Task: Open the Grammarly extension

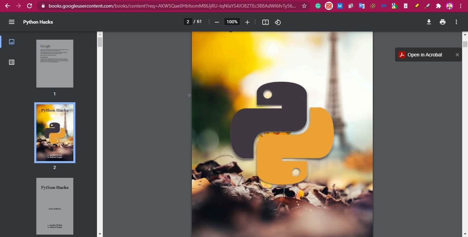Action: [x=318, y=6]
